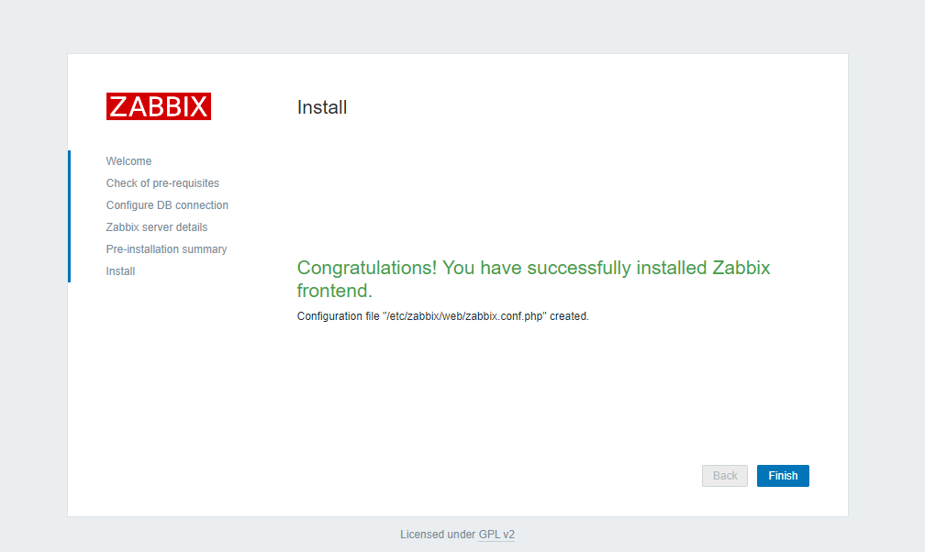Go to Check of pre-requisites step
The height and width of the screenshot is (552, 925).
[x=162, y=183]
